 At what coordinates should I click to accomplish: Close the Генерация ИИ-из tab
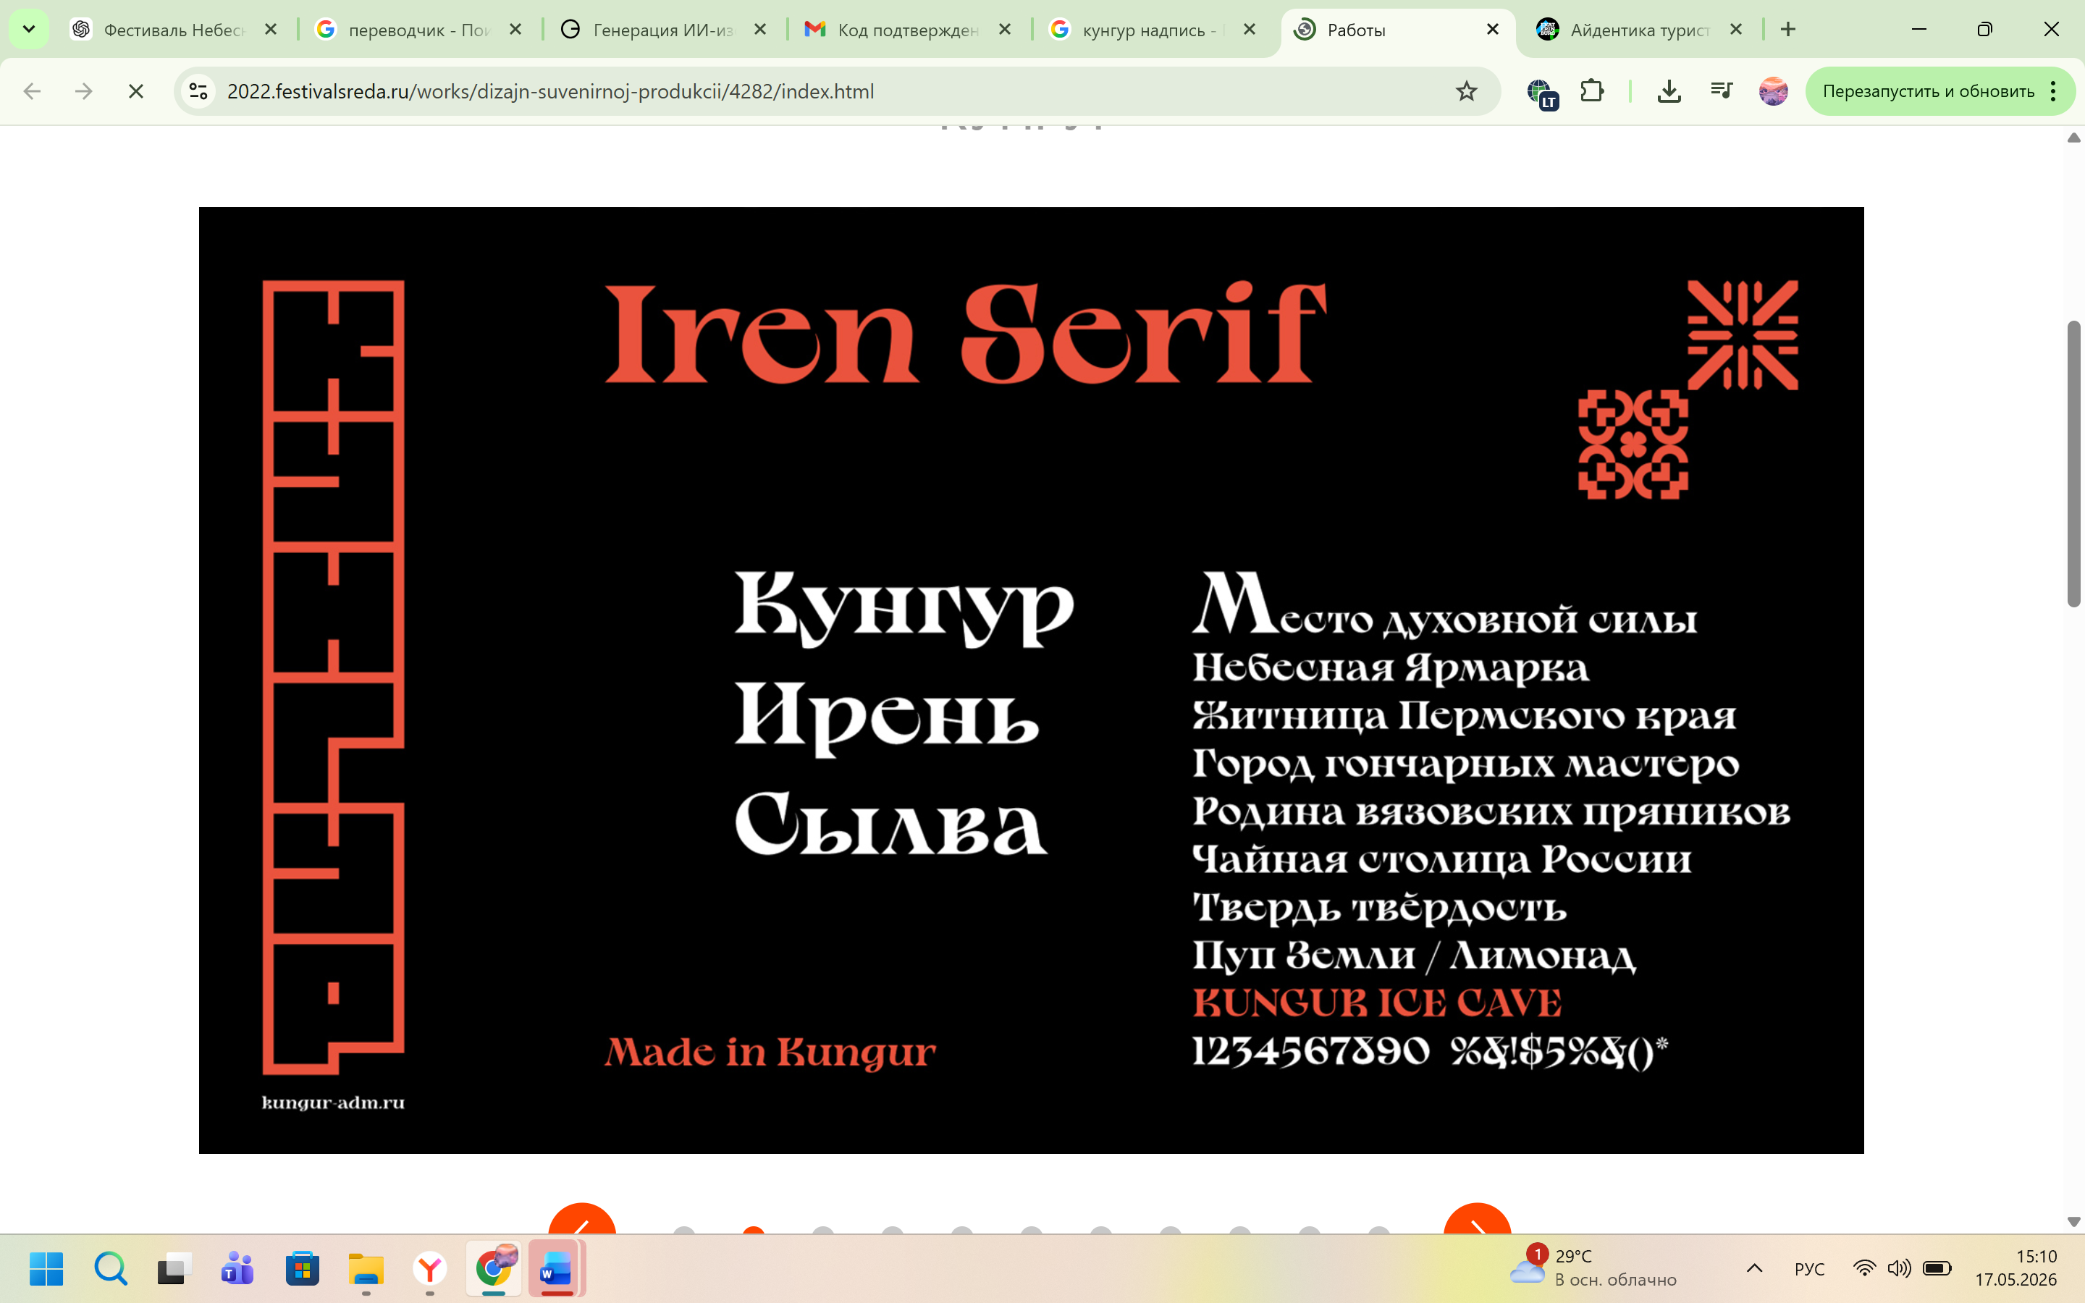(760, 29)
